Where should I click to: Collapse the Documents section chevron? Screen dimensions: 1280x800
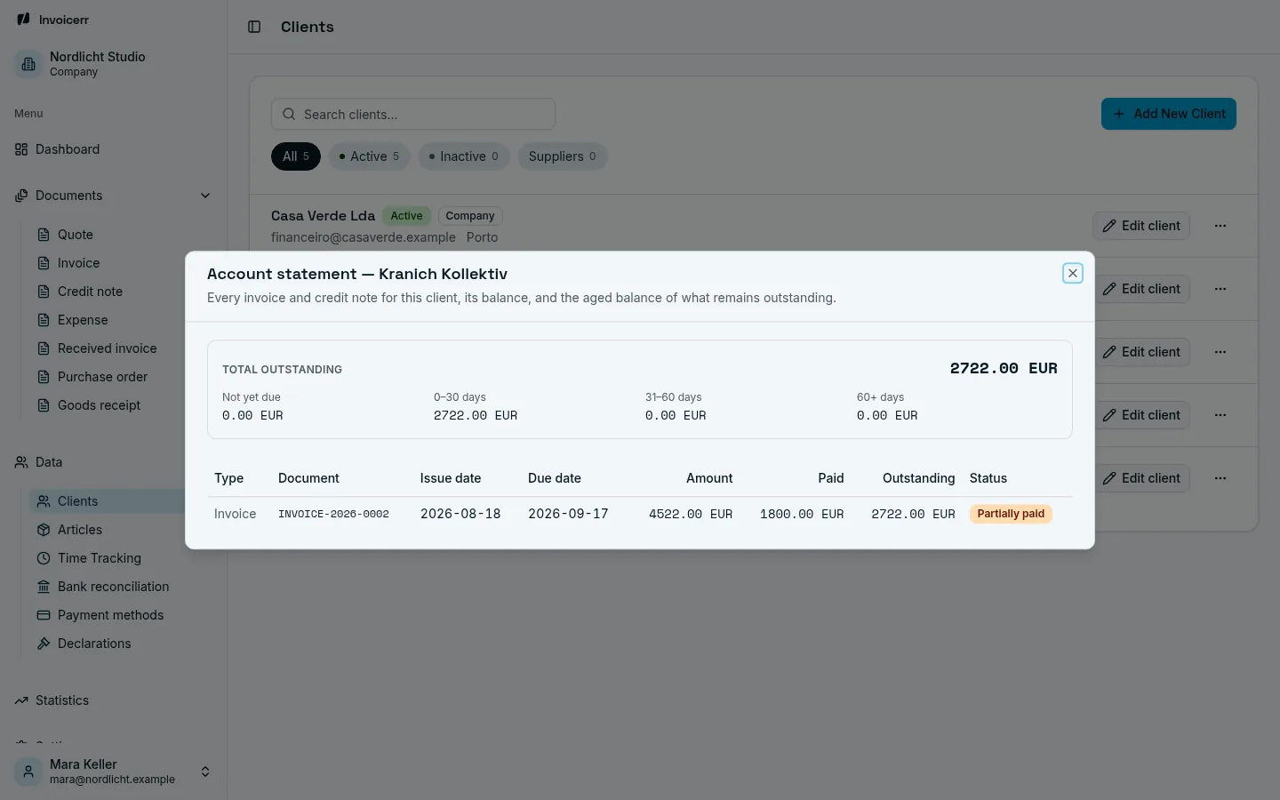tap(205, 196)
